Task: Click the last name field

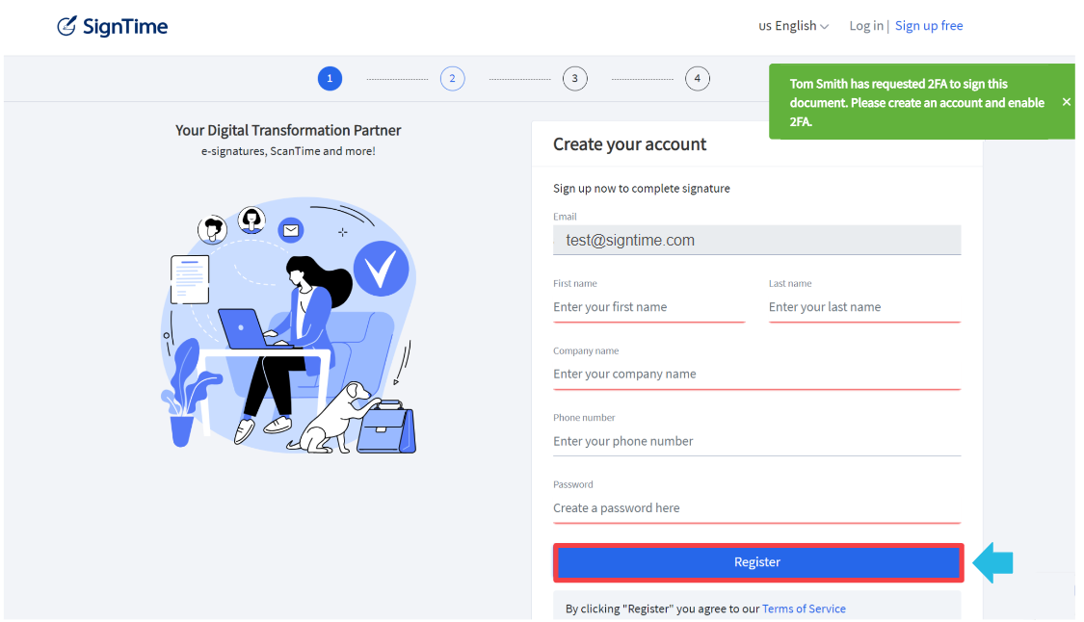Action: [x=863, y=306]
